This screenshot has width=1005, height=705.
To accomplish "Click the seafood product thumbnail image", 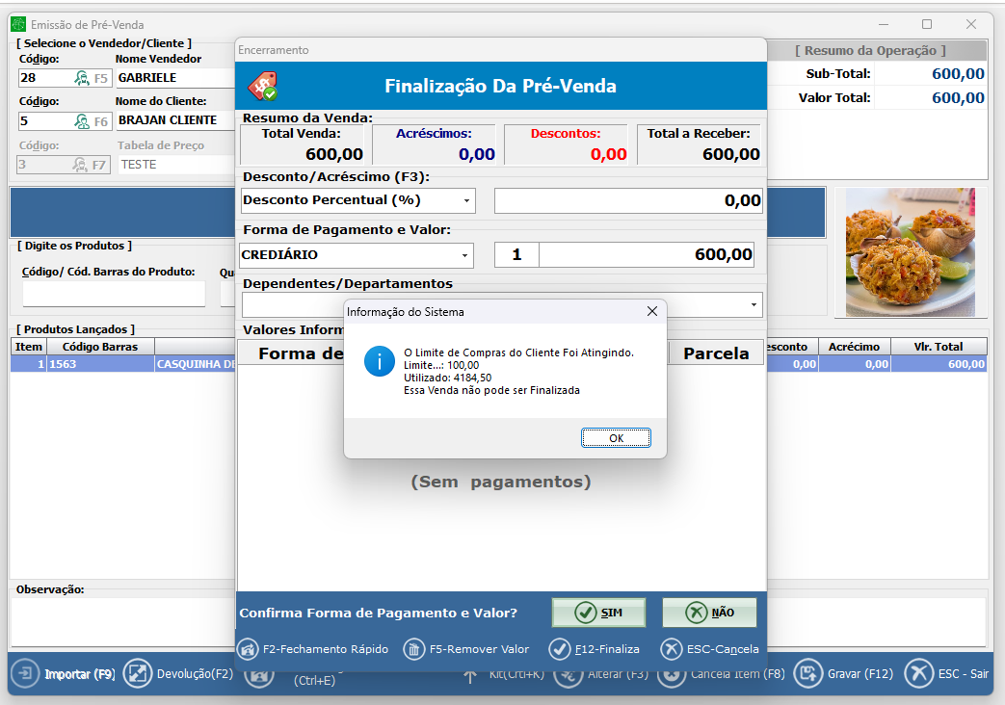I will pyautogui.click(x=910, y=251).
